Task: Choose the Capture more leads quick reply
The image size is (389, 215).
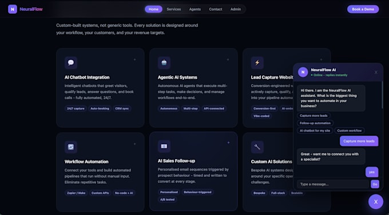Action: point(313,116)
